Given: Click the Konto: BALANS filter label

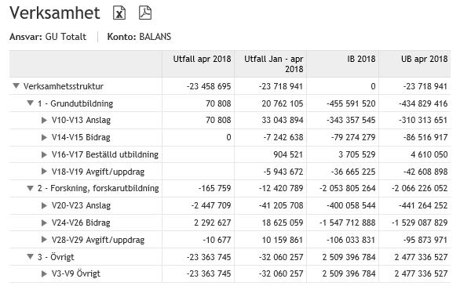Looking at the screenshot, I should tap(139, 37).
